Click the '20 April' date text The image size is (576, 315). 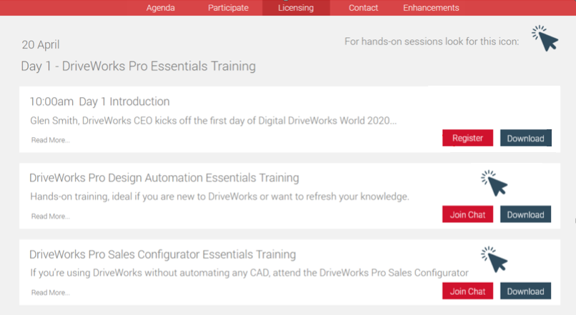point(41,45)
